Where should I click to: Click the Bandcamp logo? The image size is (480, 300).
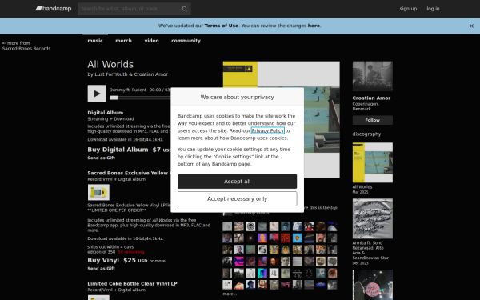pos(54,8)
